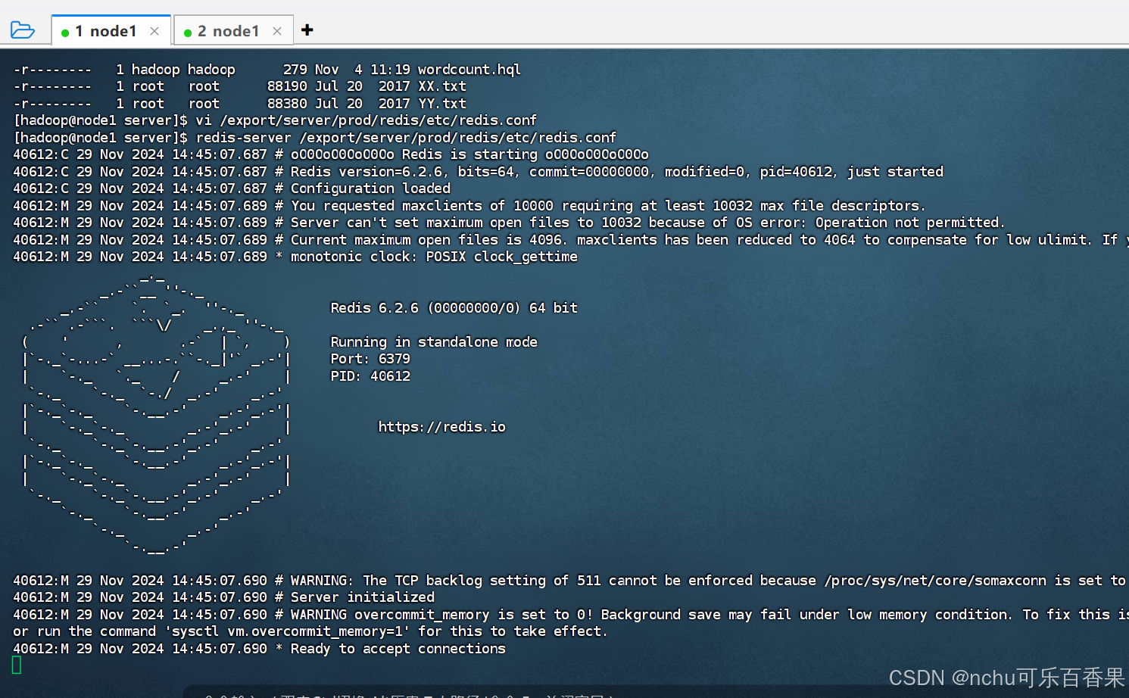Click 'Redis is starting' log line

tap(331, 154)
